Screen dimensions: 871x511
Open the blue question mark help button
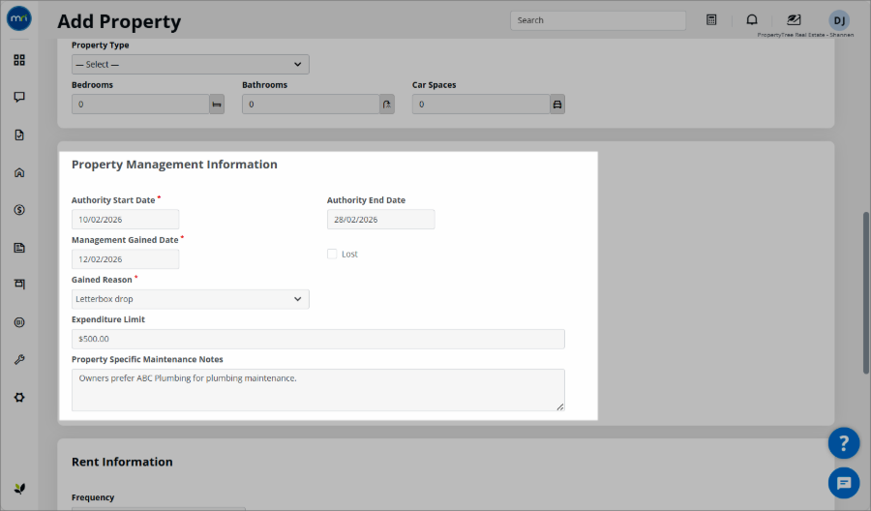click(x=844, y=443)
